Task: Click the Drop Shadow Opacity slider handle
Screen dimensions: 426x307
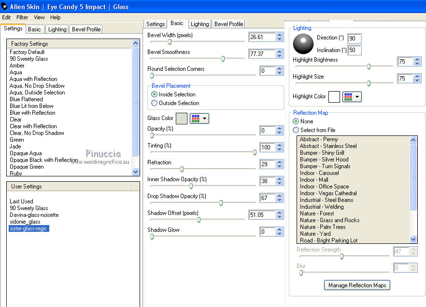Action: pyautogui.click(x=221, y=203)
